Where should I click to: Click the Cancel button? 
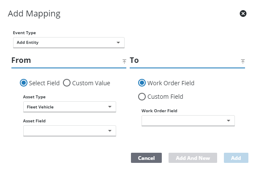(x=146, y=158)
